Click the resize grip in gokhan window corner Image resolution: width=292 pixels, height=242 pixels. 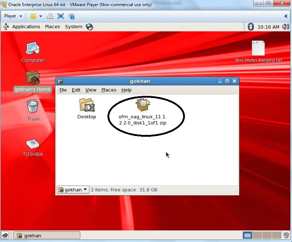(x=236, y=192)
